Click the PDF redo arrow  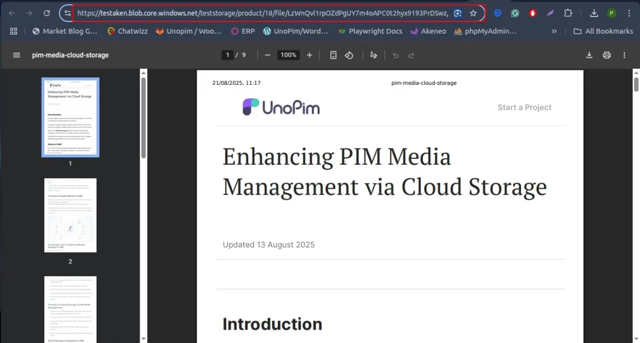[411, 55]
